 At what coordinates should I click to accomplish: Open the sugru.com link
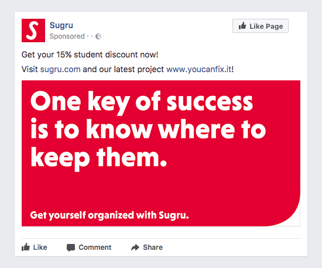click(x=60, y=70)
